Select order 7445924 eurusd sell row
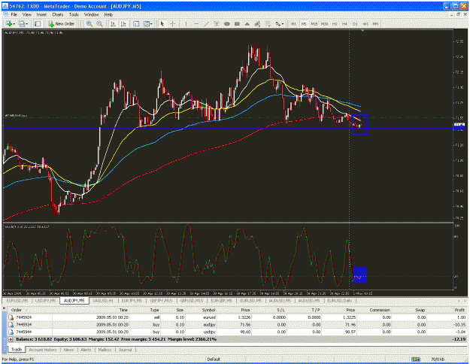 point(238,317)
